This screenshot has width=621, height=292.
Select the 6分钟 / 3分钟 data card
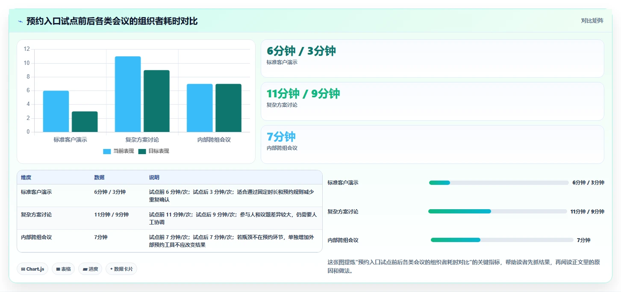coord(433,58)
